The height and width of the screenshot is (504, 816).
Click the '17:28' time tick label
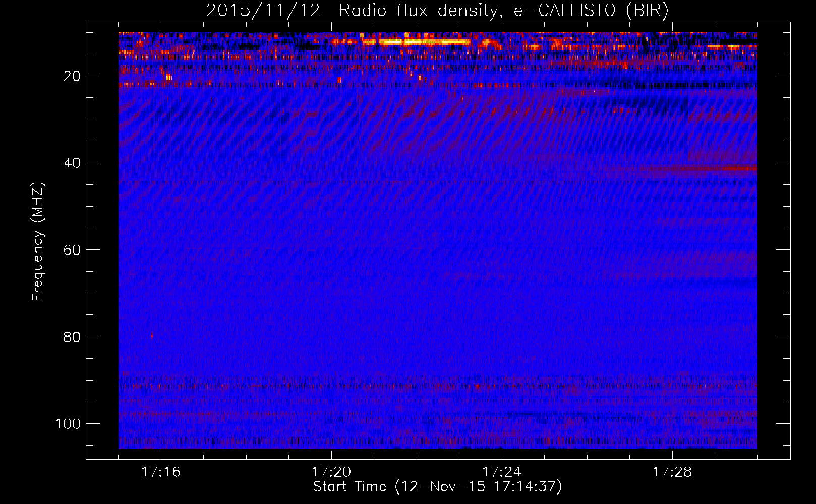pos(672,472)
